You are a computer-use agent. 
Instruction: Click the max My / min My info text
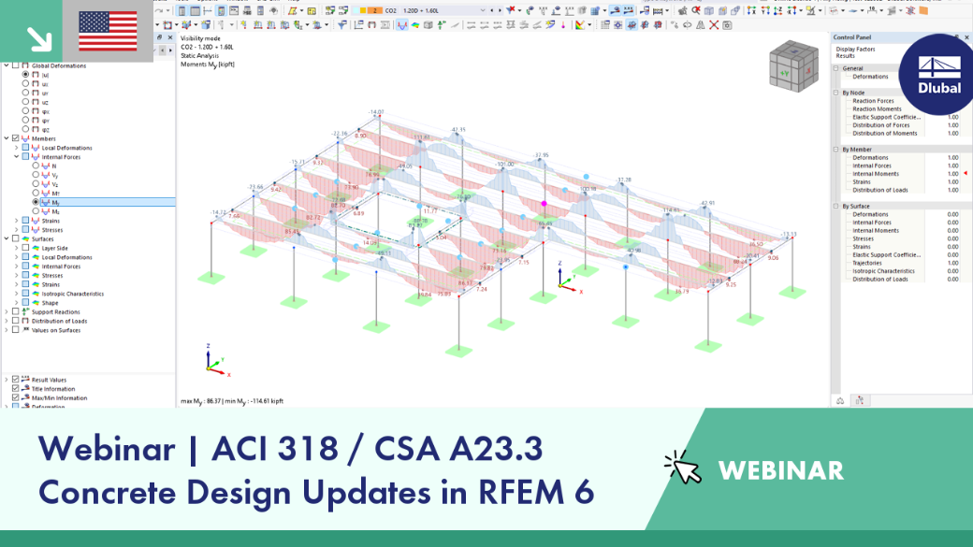232,401
